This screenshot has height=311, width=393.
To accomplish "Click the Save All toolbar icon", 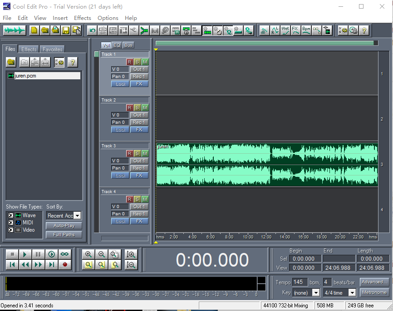I will tap(76, 30).
